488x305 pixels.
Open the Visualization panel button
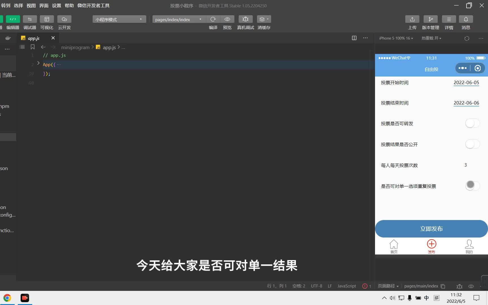click(x=47, y=19)
